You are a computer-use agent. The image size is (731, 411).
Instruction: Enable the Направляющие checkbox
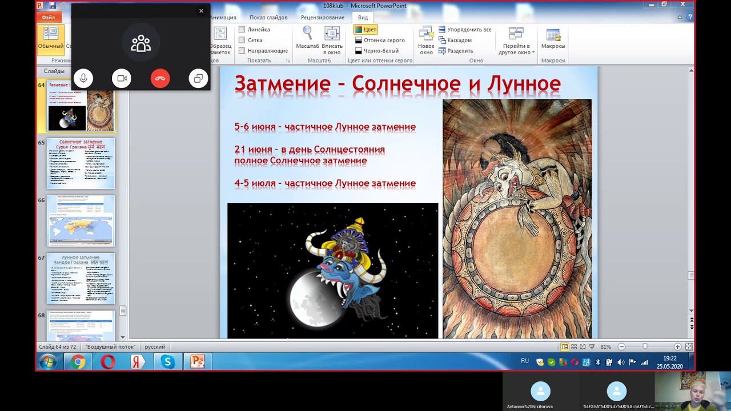coord(242,51)
